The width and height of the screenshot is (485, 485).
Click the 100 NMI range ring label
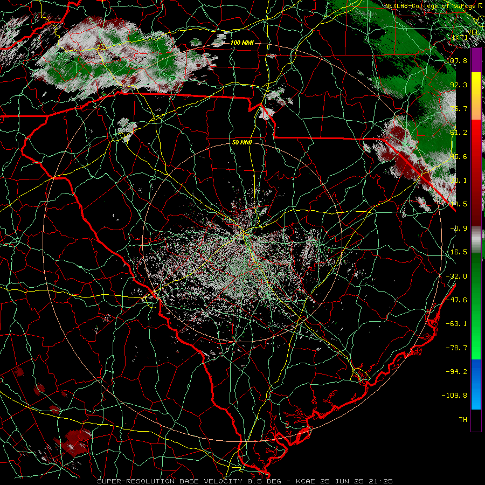tap(242, 43)
